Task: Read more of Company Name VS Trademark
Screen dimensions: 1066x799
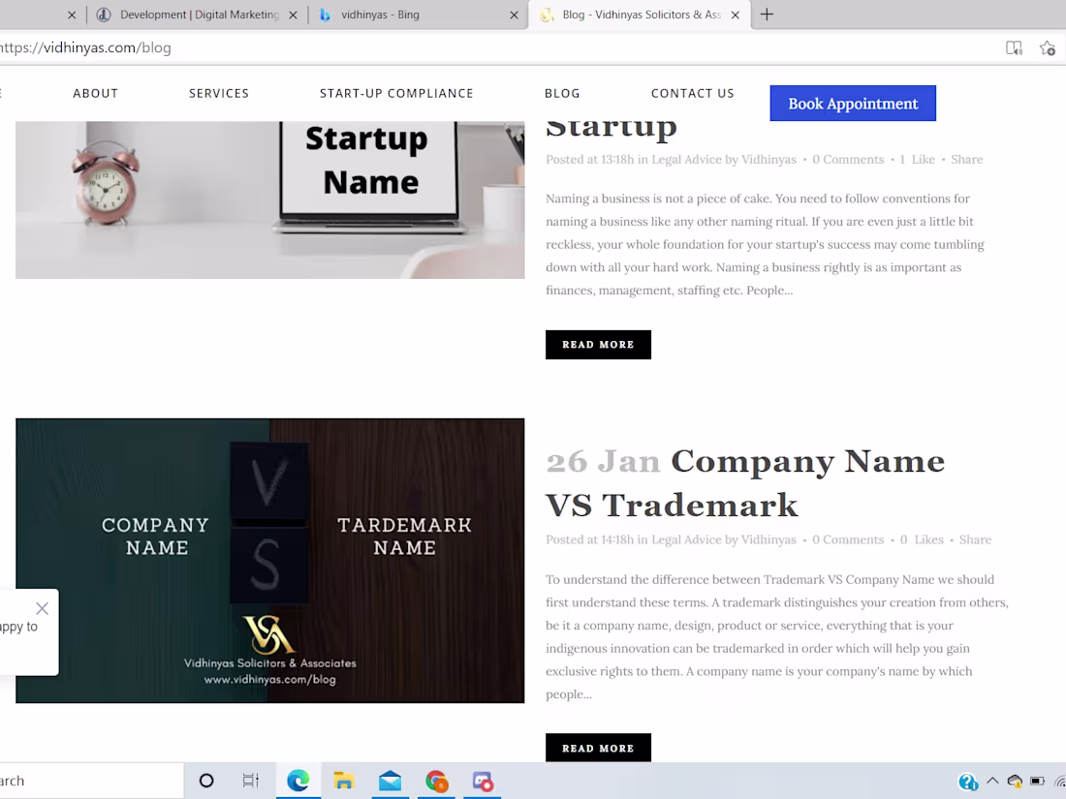Action: [x=598, y=748]
